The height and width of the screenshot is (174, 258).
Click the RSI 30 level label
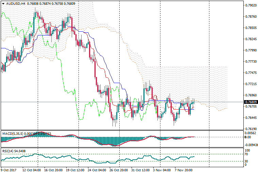pyautogui.click(x=247, y=161)
